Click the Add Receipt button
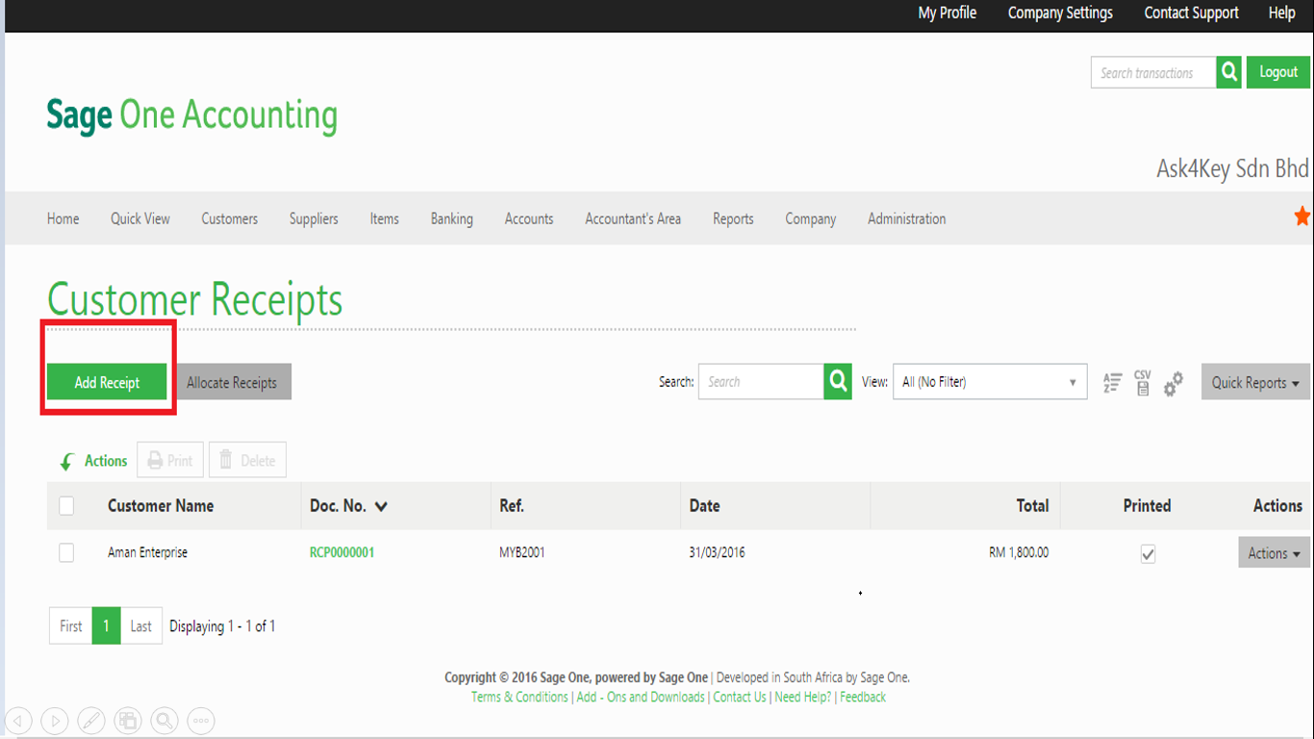The image size is (1314, 739). [107, 382]
